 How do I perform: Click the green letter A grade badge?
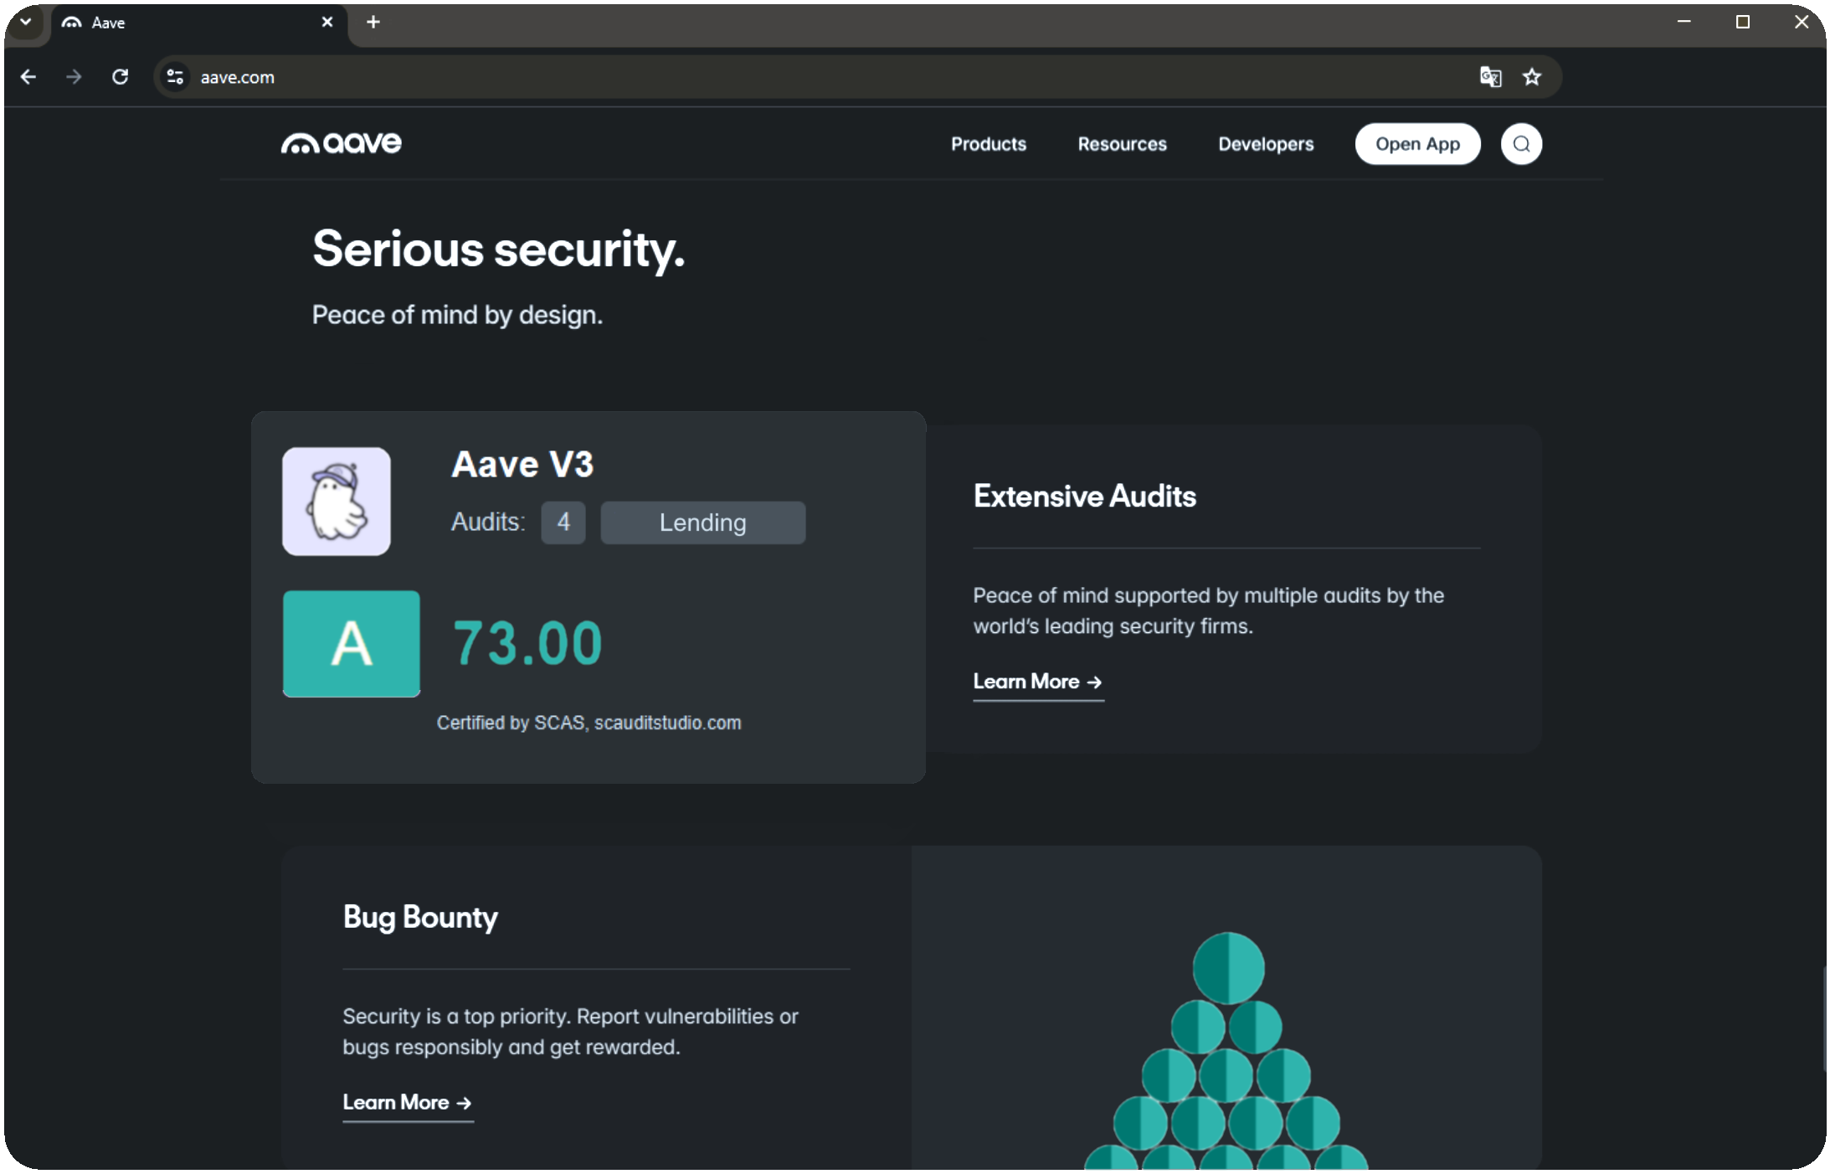(352, 644)
